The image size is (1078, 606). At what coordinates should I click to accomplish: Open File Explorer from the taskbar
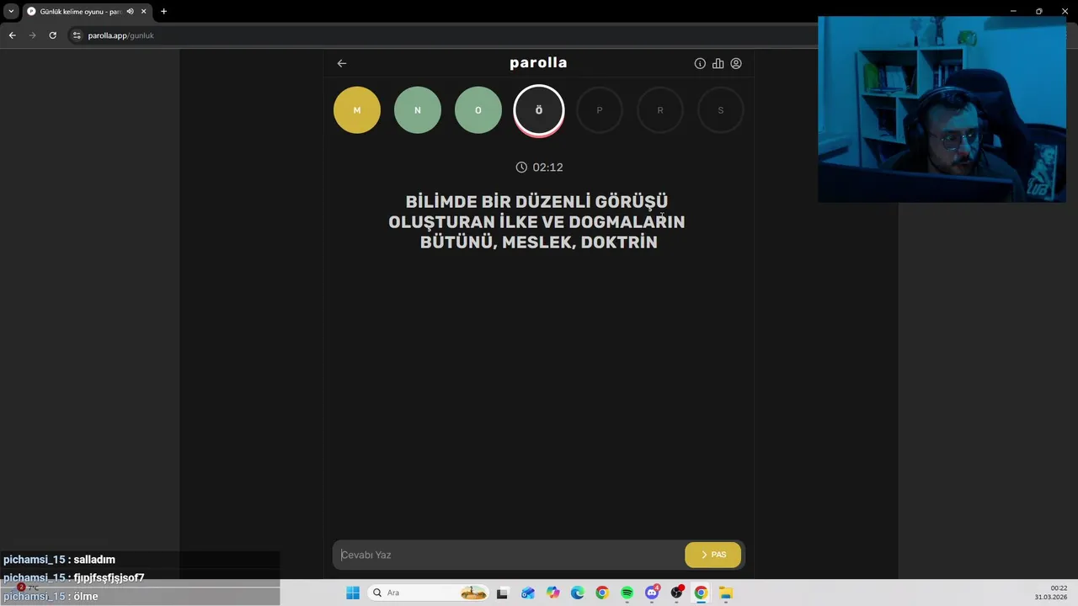coord(726,593)
